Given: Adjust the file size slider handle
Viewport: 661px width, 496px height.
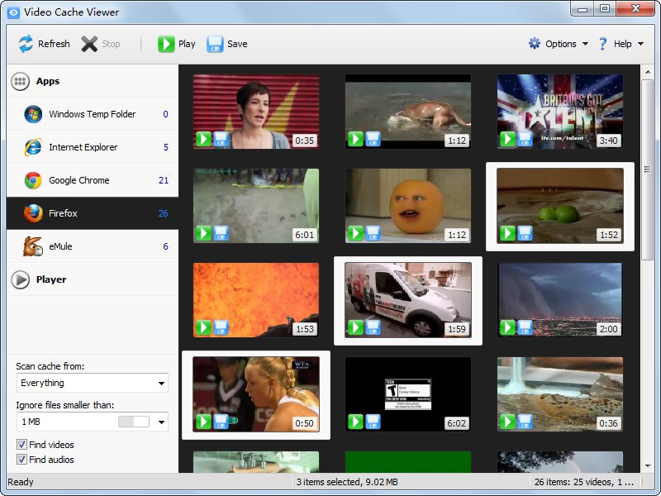Looking at the screenshot, I should pyautogui.click(x=134, y=422).
